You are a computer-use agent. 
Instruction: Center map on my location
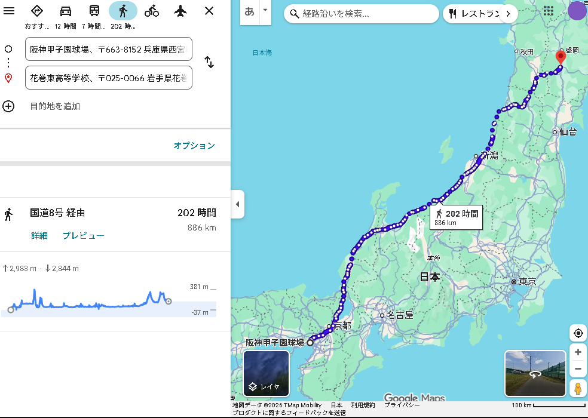click(x=578, y=333)
